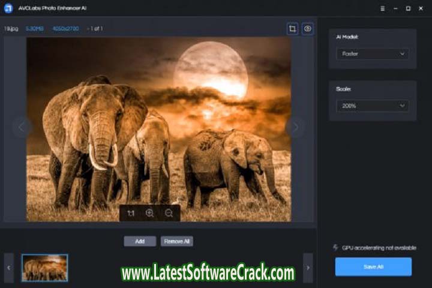The height and width of the screenshot is (288, 432).
Task: Select the elephant image thumbnail
Action: click(x=45, y=268)
